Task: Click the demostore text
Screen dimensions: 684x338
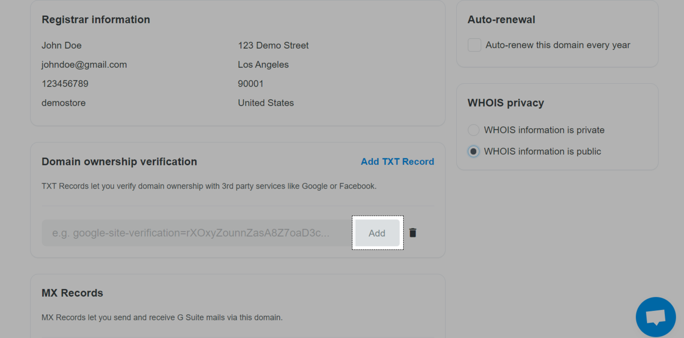Action: click(x=64, y=103)
